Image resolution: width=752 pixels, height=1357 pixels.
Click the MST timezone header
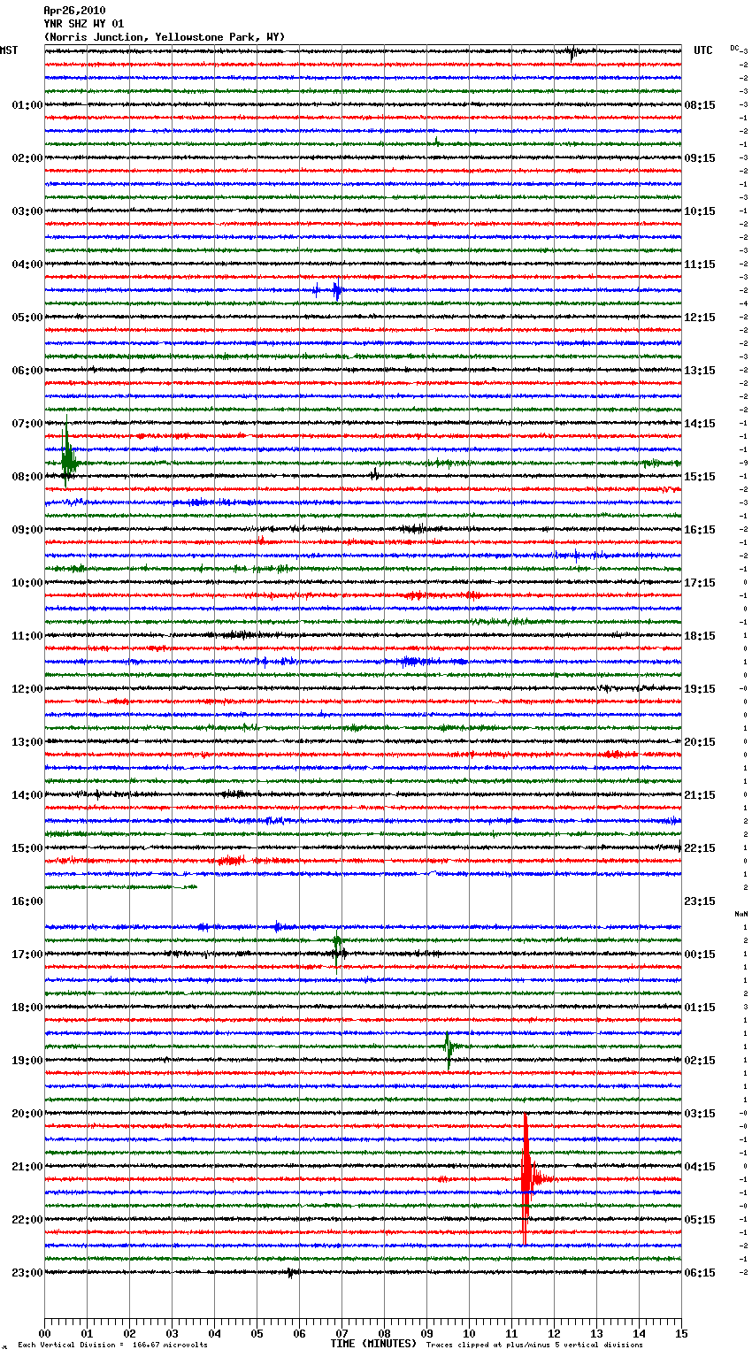coord(9,50)
